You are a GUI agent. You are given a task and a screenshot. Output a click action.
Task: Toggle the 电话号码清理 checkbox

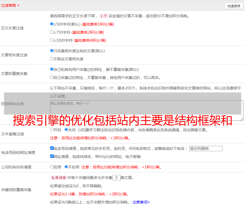click(x=52, y=148)
